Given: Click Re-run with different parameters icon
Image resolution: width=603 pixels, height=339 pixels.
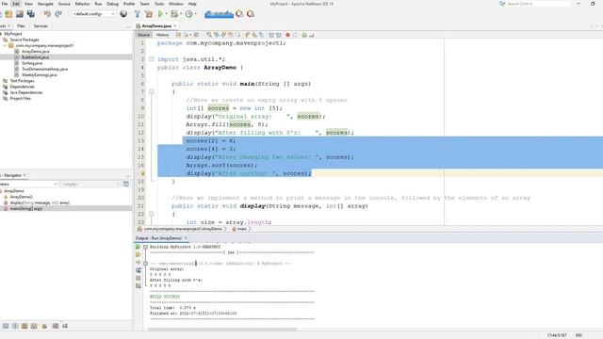Looking at the screenshot, I should point(139,254).
